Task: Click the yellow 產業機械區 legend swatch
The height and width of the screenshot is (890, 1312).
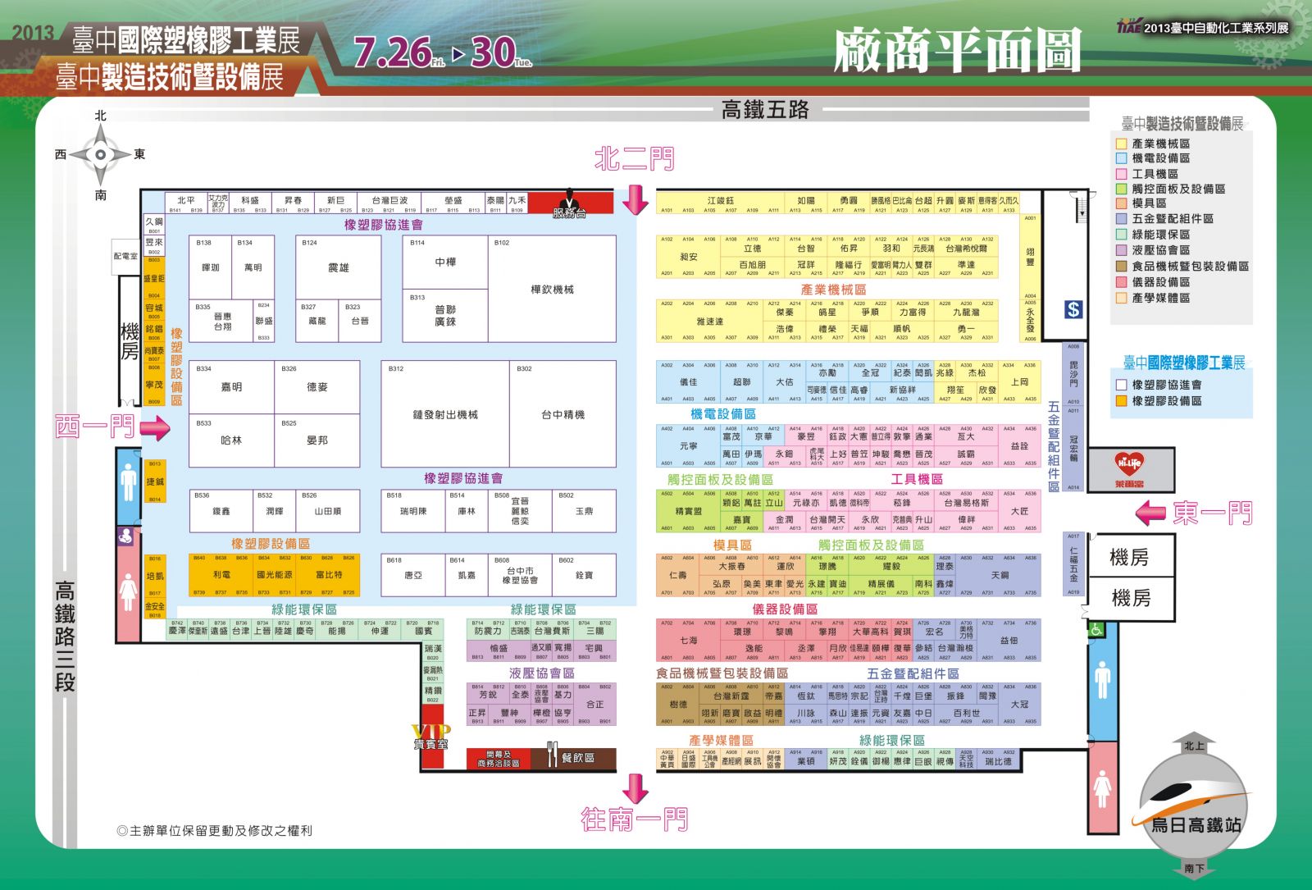Action: click(x=1121, y=144)
